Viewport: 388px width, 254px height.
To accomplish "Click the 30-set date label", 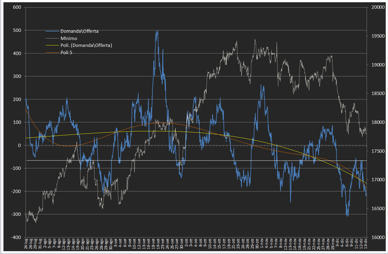I will tap(181, 243).
